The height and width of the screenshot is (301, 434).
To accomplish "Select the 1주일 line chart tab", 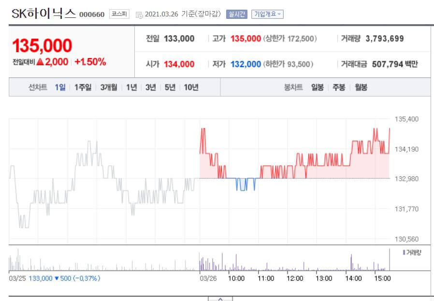I will tap(83, 87).
